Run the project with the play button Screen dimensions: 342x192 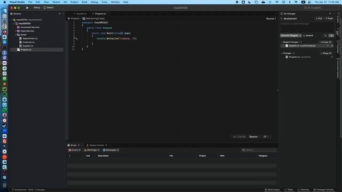point(27,7)
